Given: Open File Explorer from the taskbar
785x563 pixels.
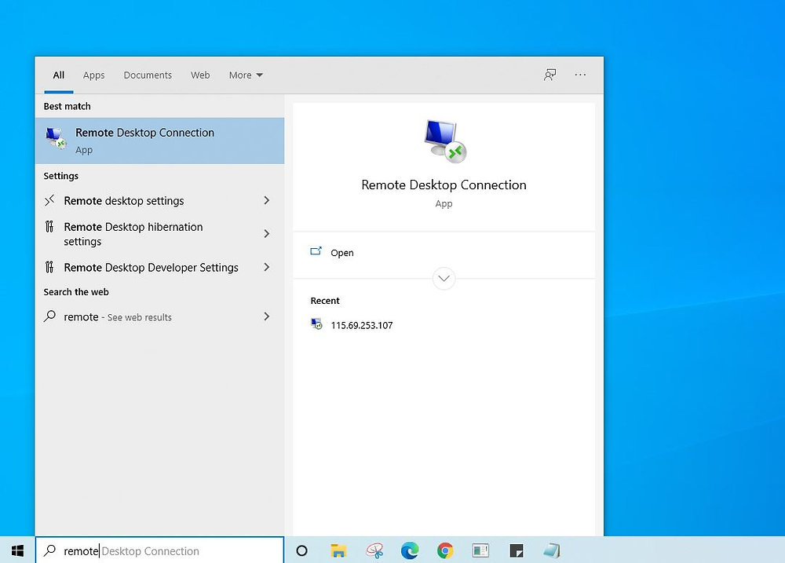Looking at the screenshot, I should point(338,551).
